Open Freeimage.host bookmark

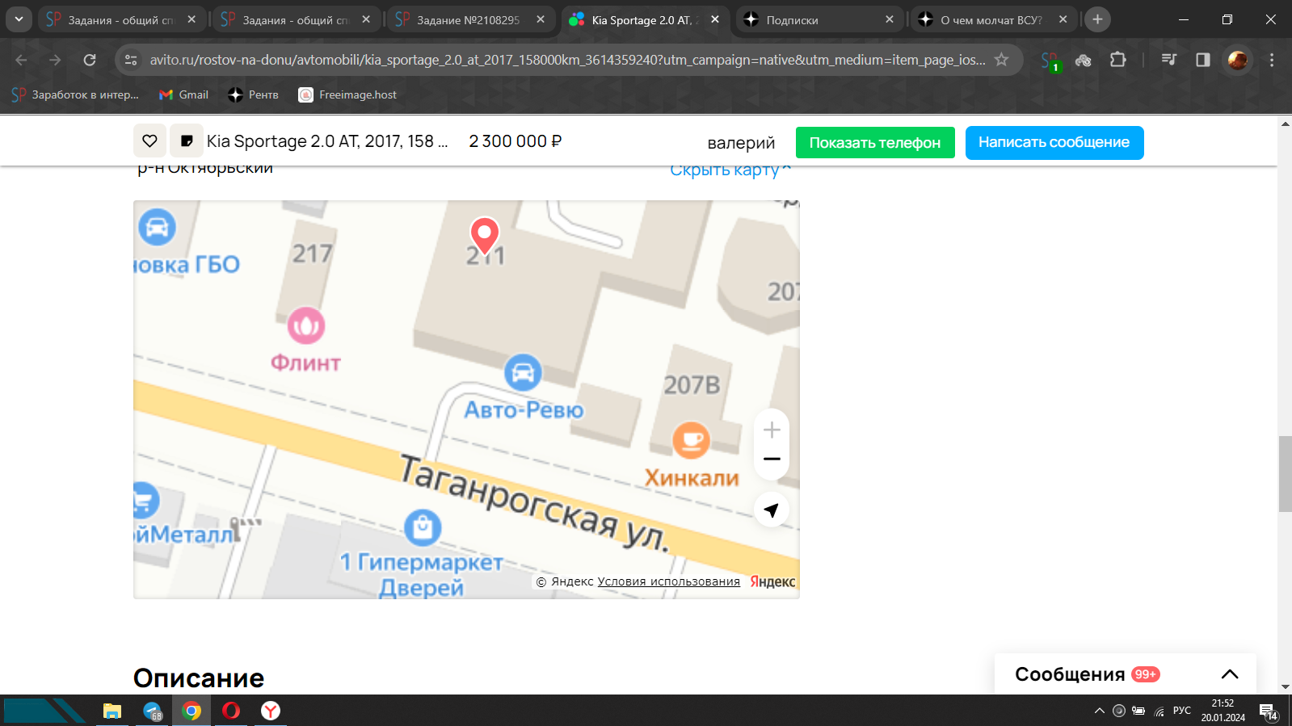(x=347, y=94)
